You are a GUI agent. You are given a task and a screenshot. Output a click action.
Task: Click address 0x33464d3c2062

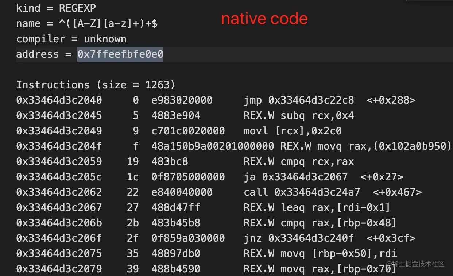59,192
